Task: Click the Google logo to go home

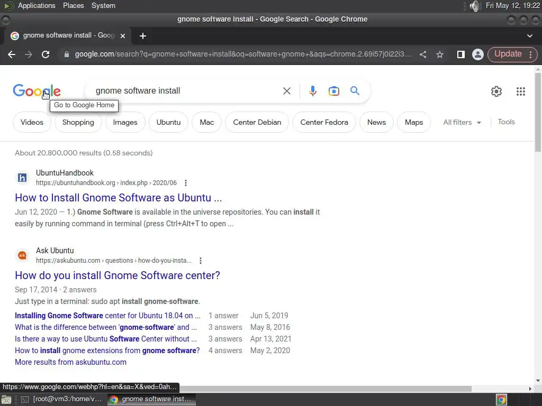Action: coord(37,91)
